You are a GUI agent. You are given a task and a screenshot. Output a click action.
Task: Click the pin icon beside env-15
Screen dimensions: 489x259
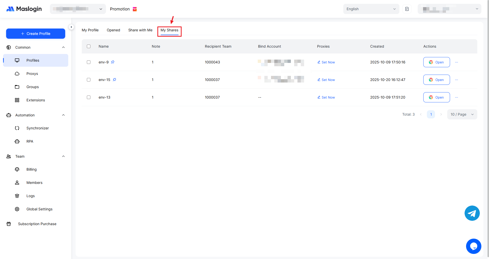[x=115, y=80]
